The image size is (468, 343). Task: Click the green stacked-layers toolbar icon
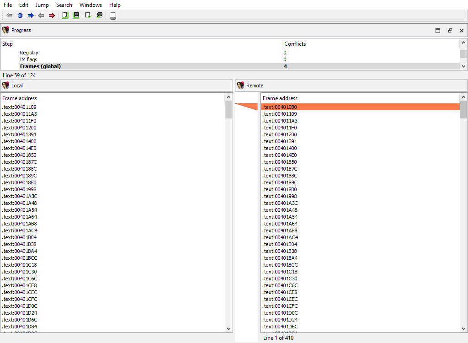[x=76, y=16]
